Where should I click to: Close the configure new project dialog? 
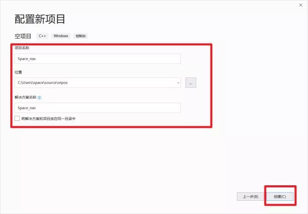click(x=301, y=5)
